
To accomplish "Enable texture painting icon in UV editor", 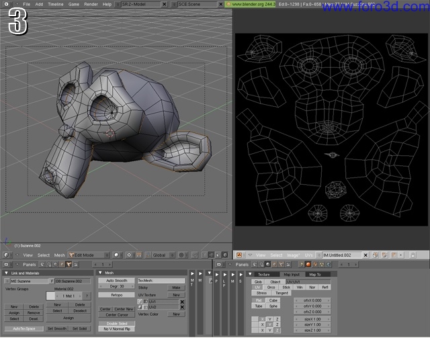I will point(384,255).
